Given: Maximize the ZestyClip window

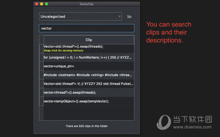Looking at the screenshot, I should (x=47, y=4).
